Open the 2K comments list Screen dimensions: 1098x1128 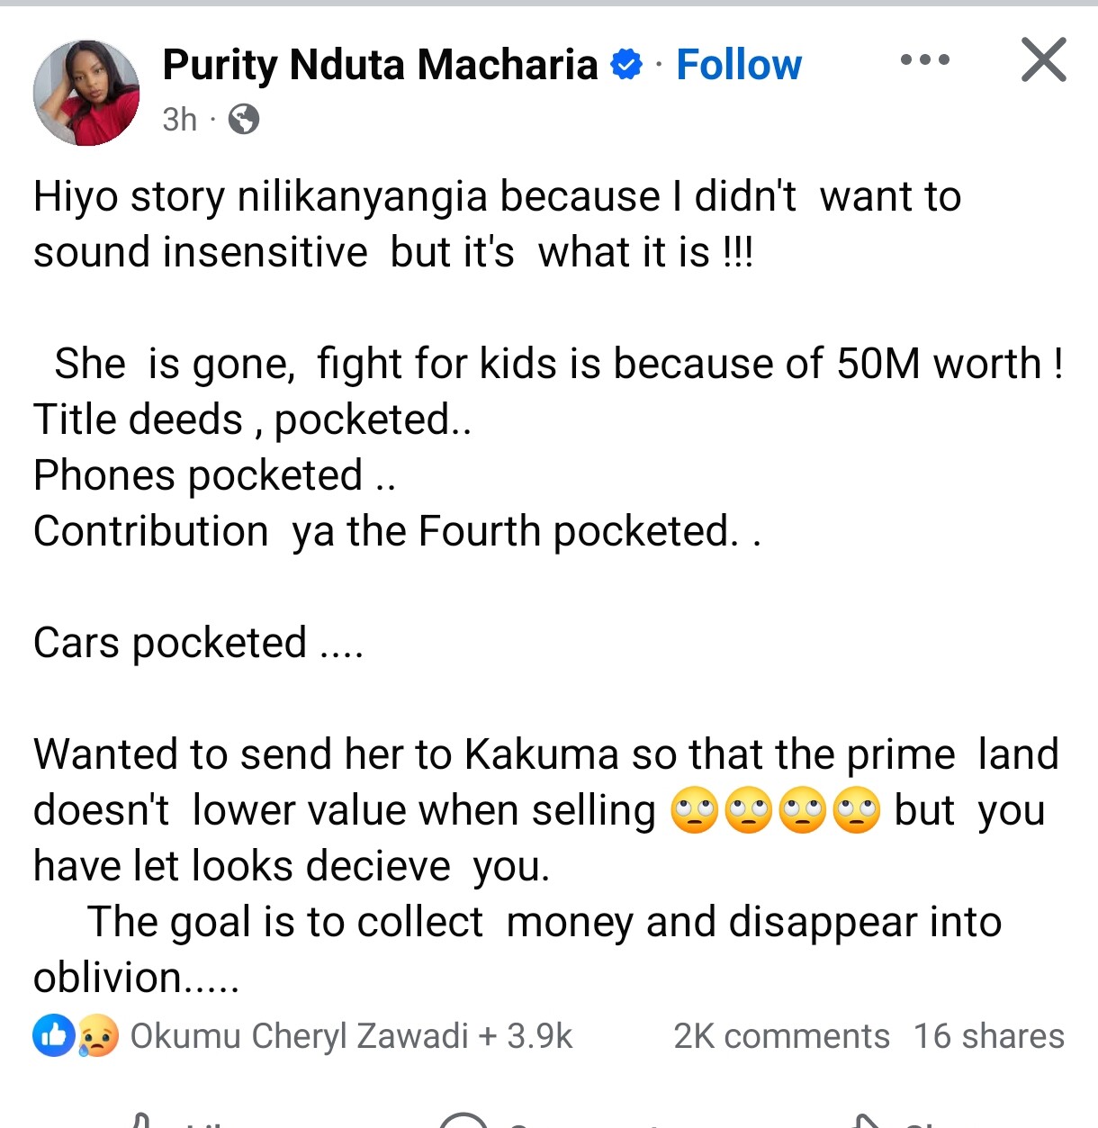tap(781, 1036)
